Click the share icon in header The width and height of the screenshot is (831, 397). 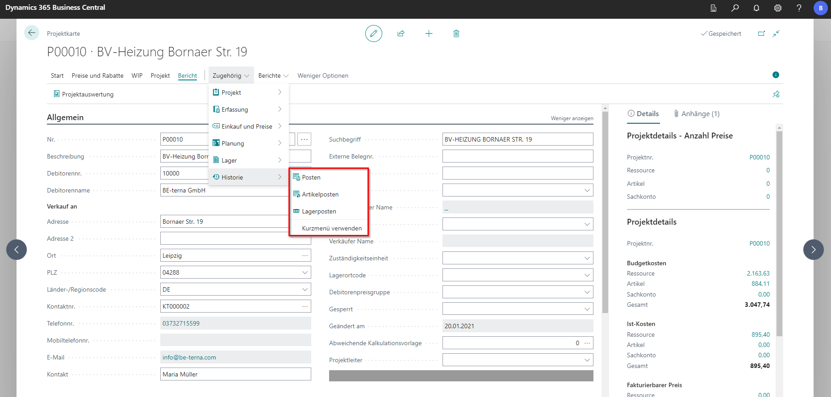tap(401, 33)
